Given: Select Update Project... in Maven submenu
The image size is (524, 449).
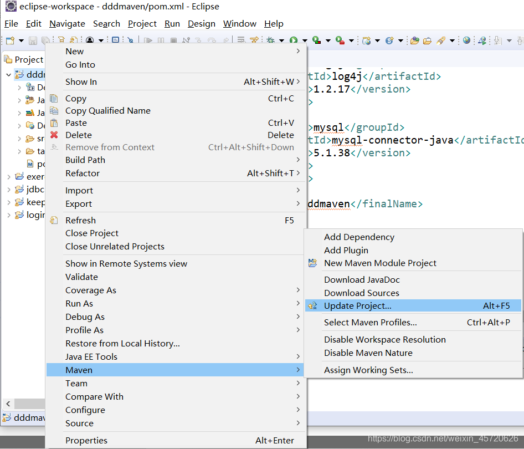Looking at the screenshot, I should [x=413, y=305].
